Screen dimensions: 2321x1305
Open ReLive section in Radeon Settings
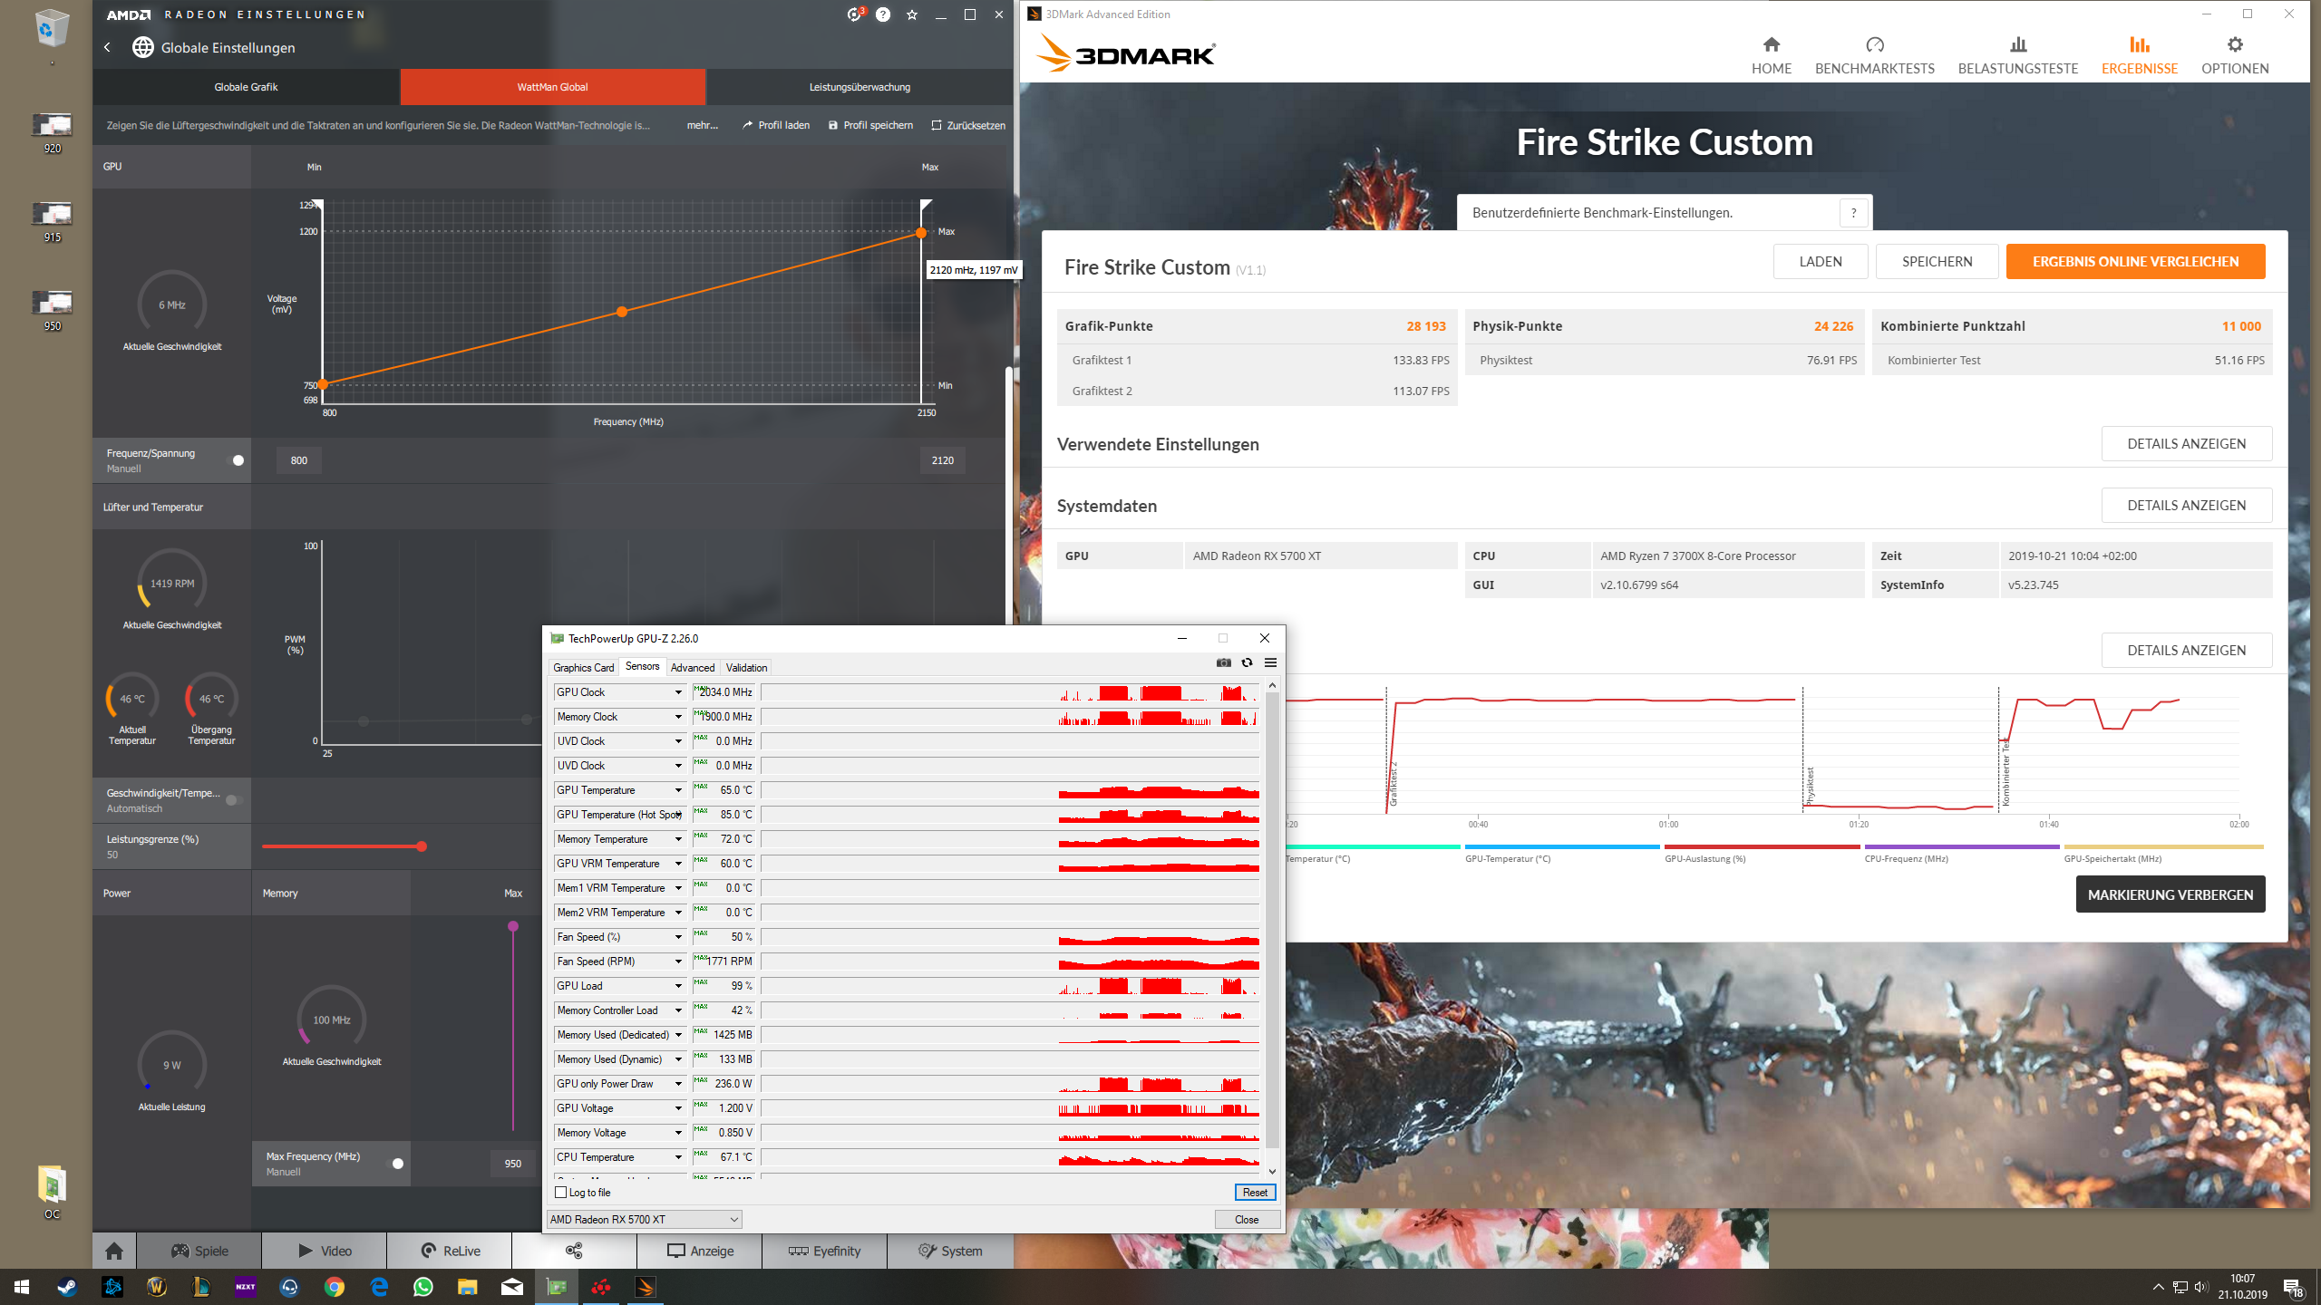pyautogui.click(x=450, y=1251)
